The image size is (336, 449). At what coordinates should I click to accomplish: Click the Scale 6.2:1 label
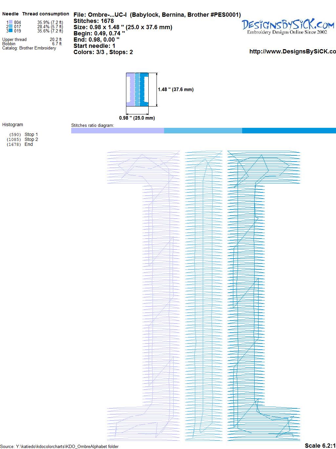tap(320, 445)
